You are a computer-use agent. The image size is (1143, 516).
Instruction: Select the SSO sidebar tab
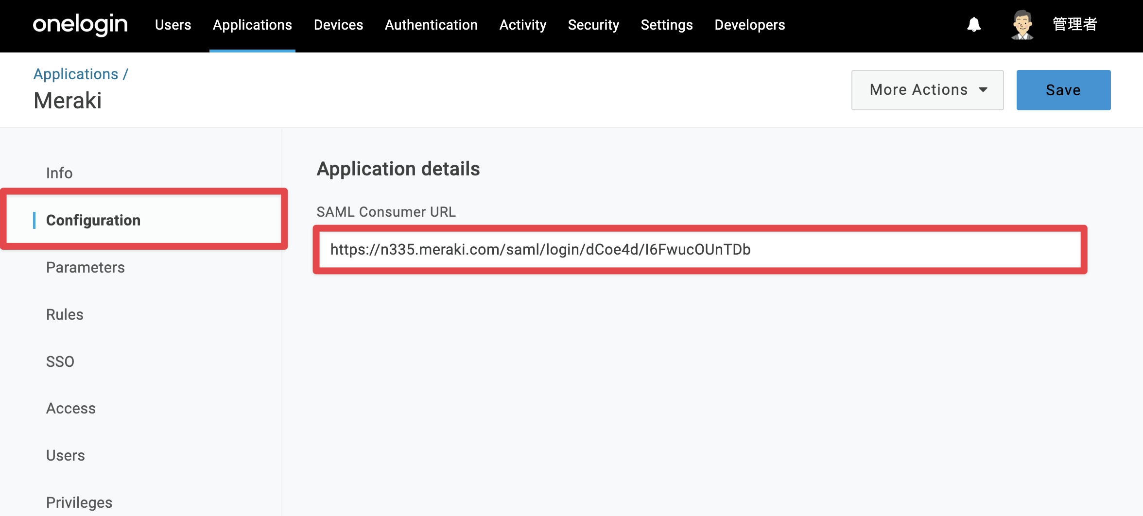tap(60, 361)
